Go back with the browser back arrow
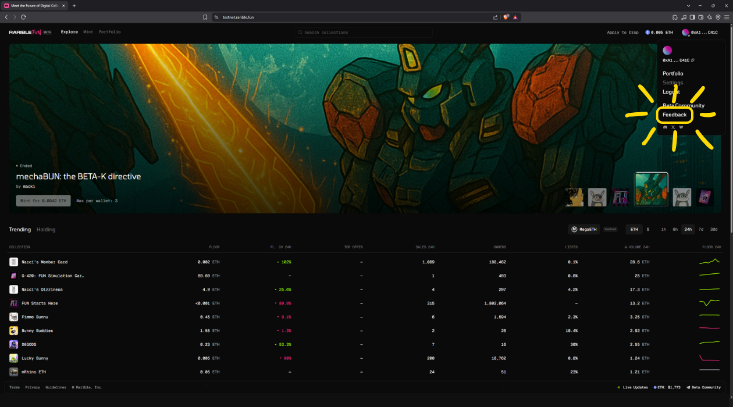 [6, 17]
